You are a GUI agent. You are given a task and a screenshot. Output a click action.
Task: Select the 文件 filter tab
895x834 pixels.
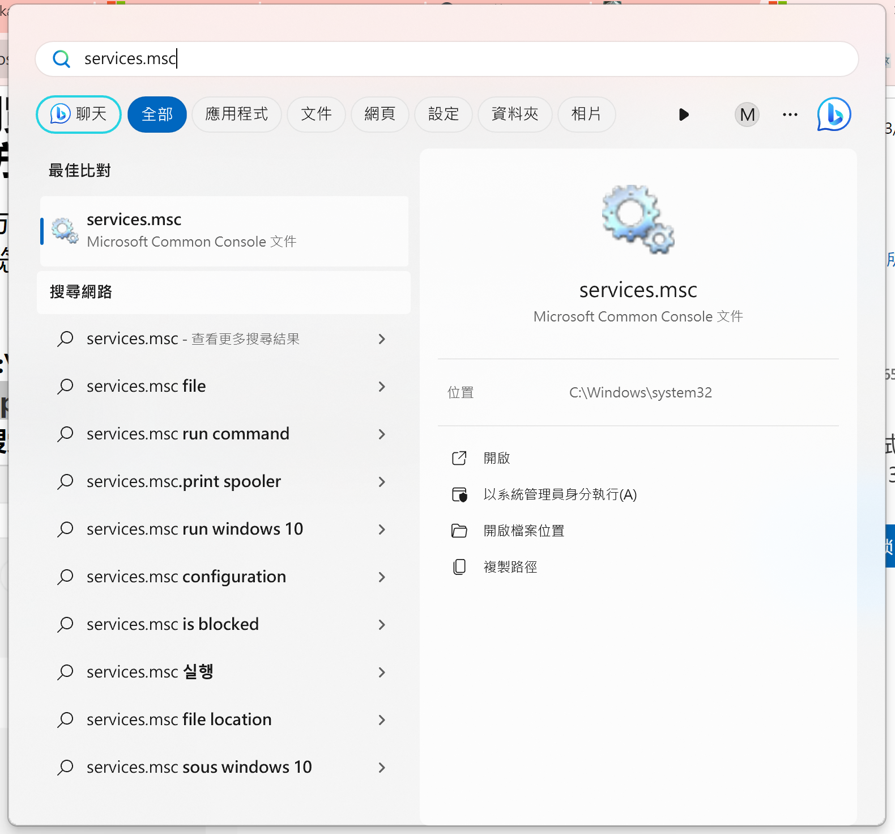coord(316,115)
